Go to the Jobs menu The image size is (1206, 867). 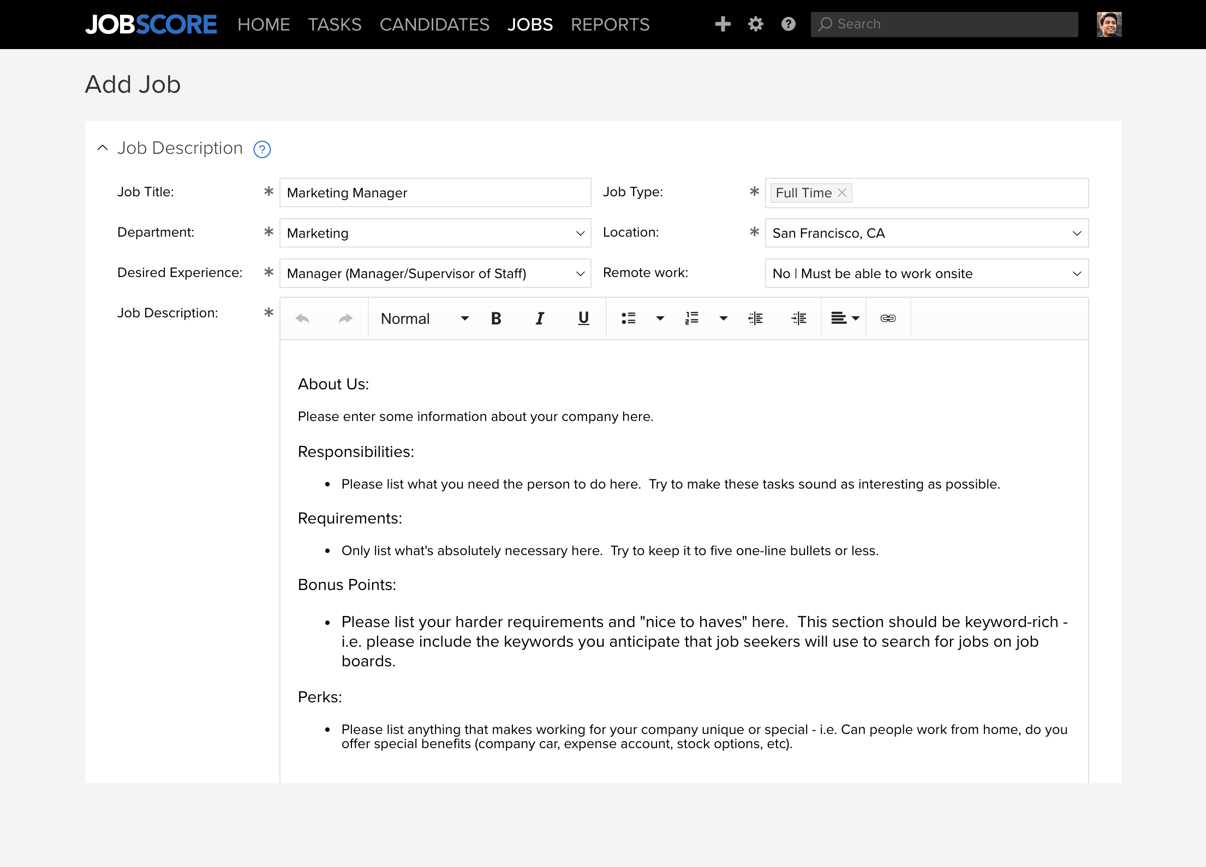coord(530,25)
